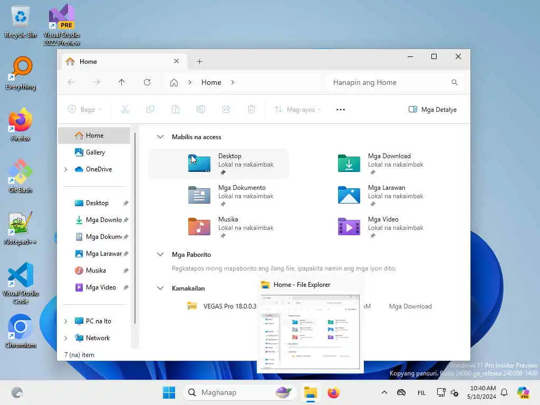Select Gallery in navigation pane
The height and width of the screenshot is (405, 540).
[94, 152]
